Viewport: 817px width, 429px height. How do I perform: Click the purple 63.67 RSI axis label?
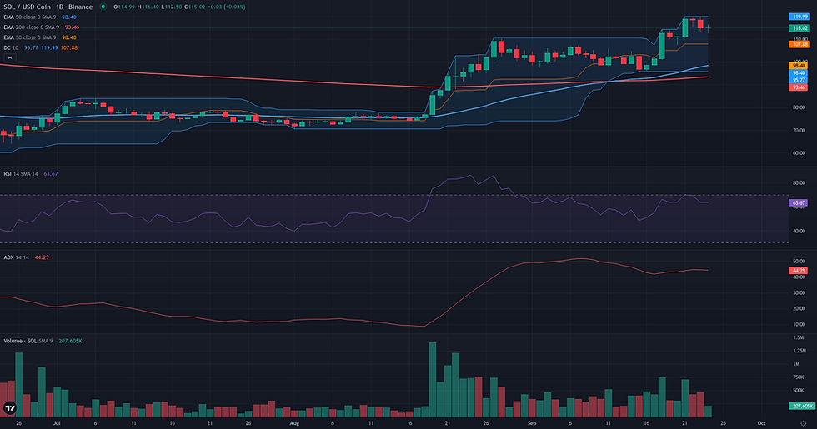[799, 202]
